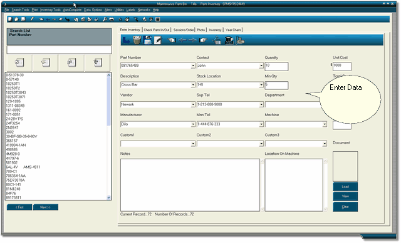Click the Part Number search box

coord(59,50)
